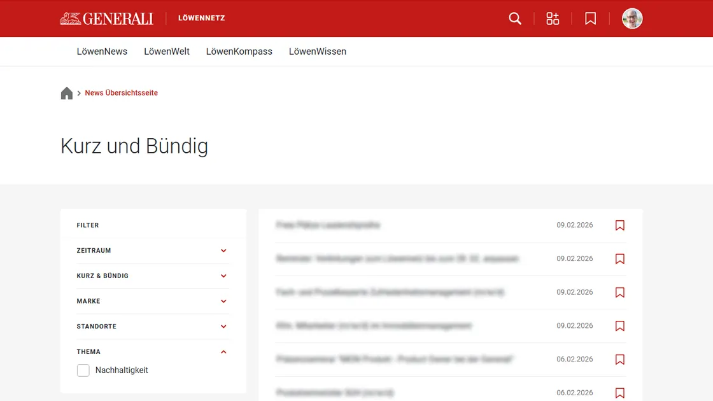Open saved bookmarks via the header bookmark icon

[x=590, y=18]
